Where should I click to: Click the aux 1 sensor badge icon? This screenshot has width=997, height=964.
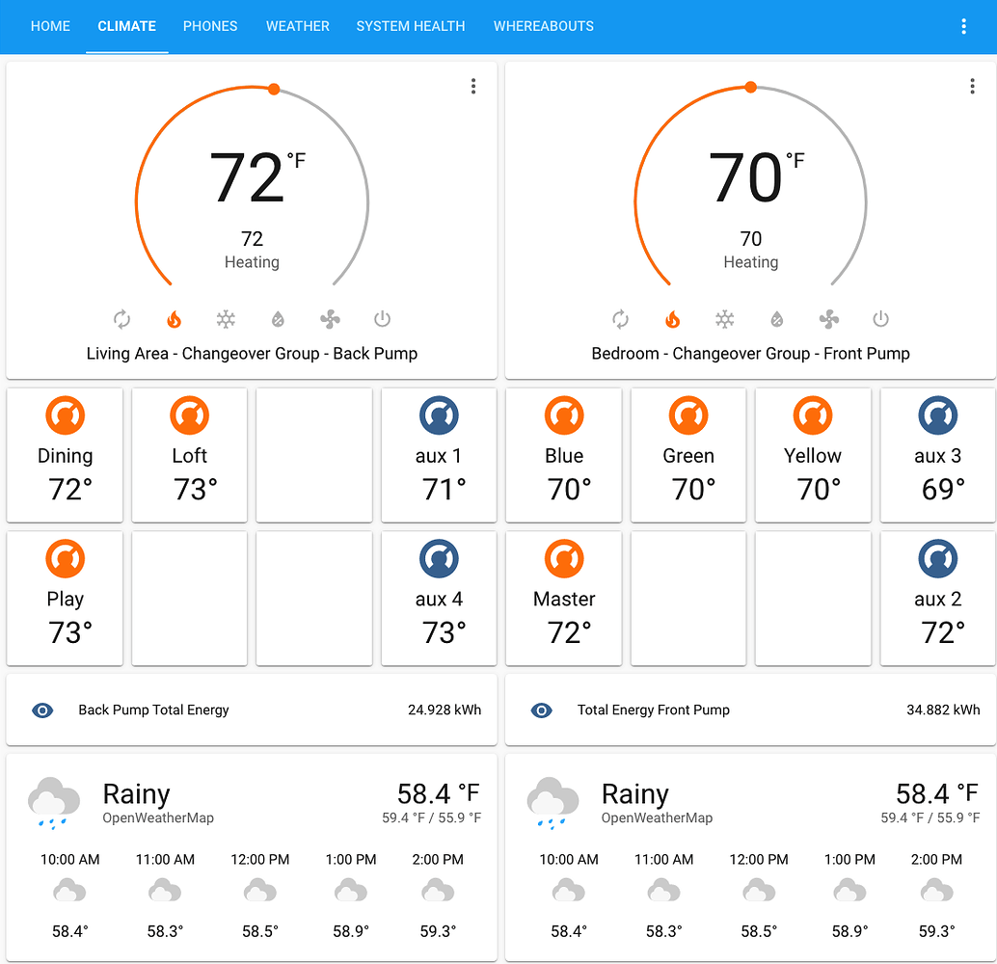439,415
